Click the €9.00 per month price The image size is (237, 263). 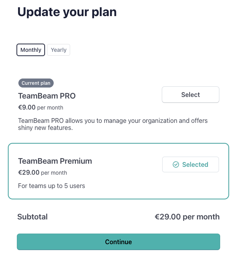tap(41, 107)
